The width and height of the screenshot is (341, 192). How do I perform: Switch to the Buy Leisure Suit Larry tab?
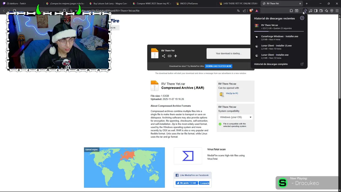click(108, 3)
